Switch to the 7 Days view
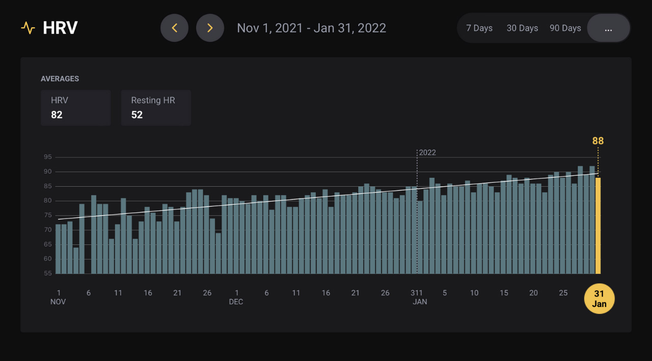 pos(479,28)
